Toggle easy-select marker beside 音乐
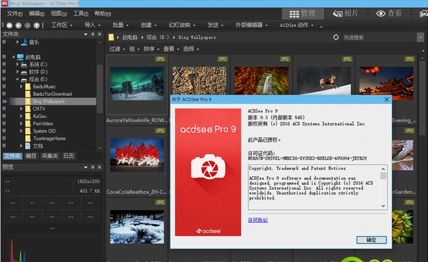The width and height of the screenshot is (428, 262). pos(4,42)
